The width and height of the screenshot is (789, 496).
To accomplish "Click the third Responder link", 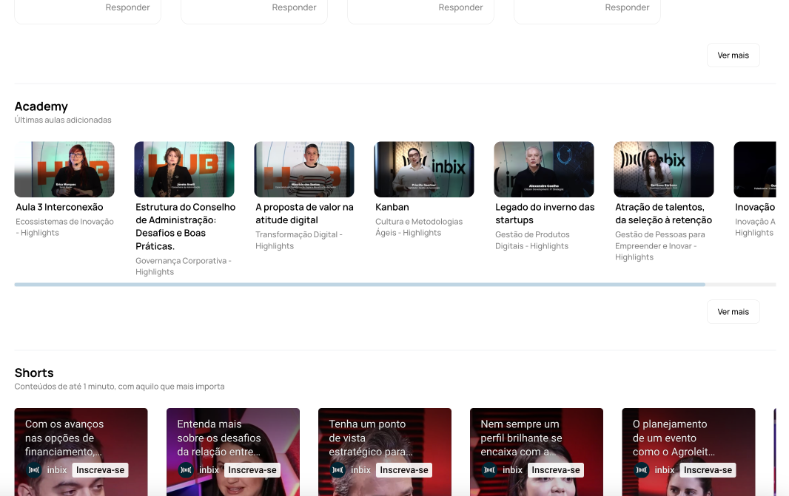I will [460, 7].
